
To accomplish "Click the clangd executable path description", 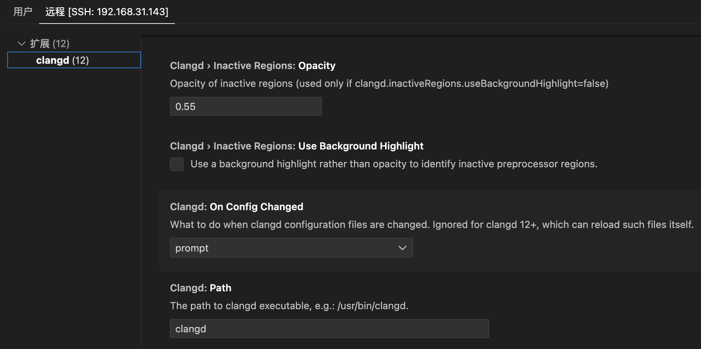I will click(289, 306).
